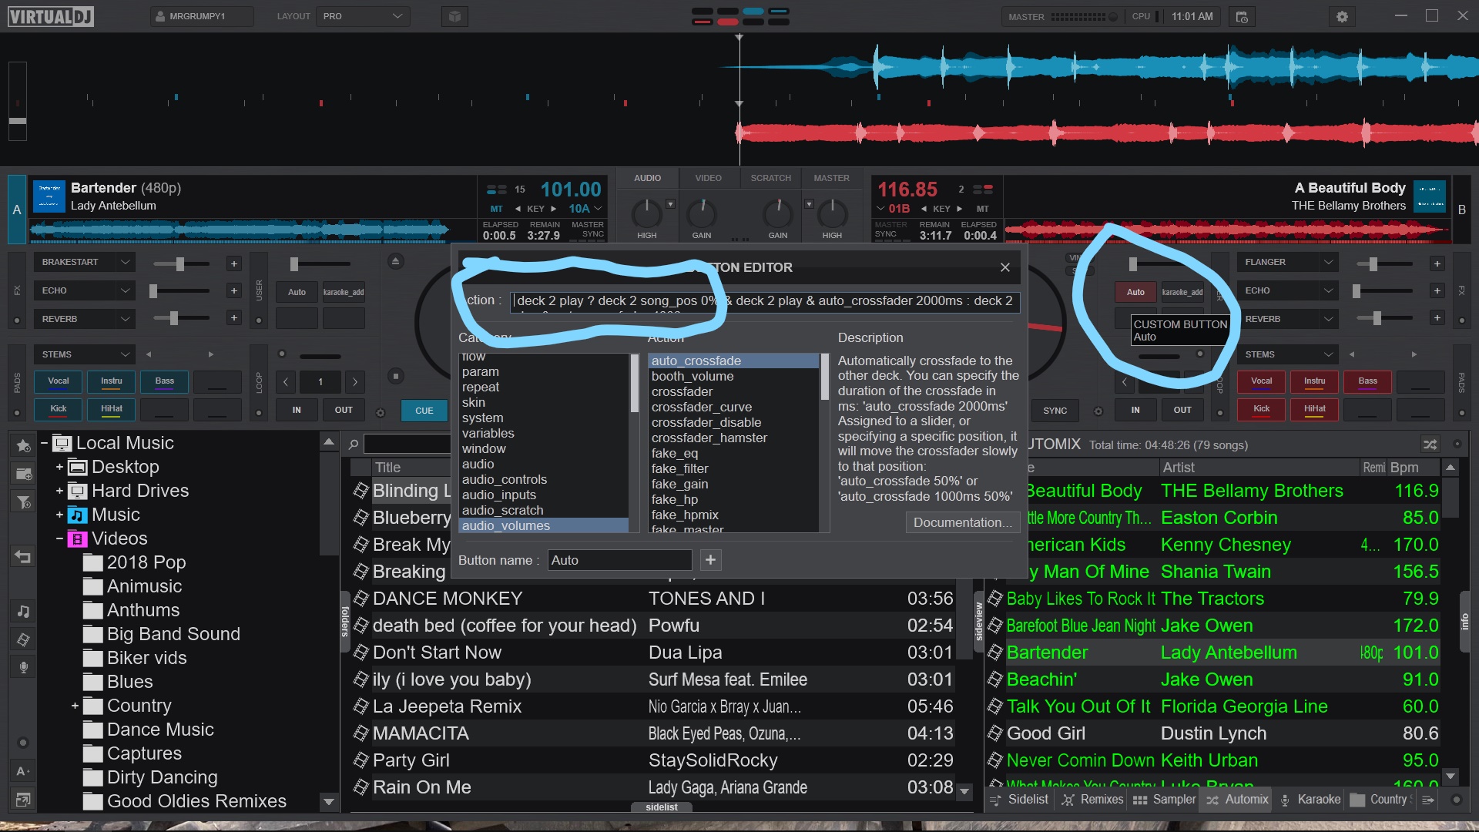Click the film icon beside DANCE MONKEY
The width and height of the screenshot is (1479, 832).
(361, 599)
